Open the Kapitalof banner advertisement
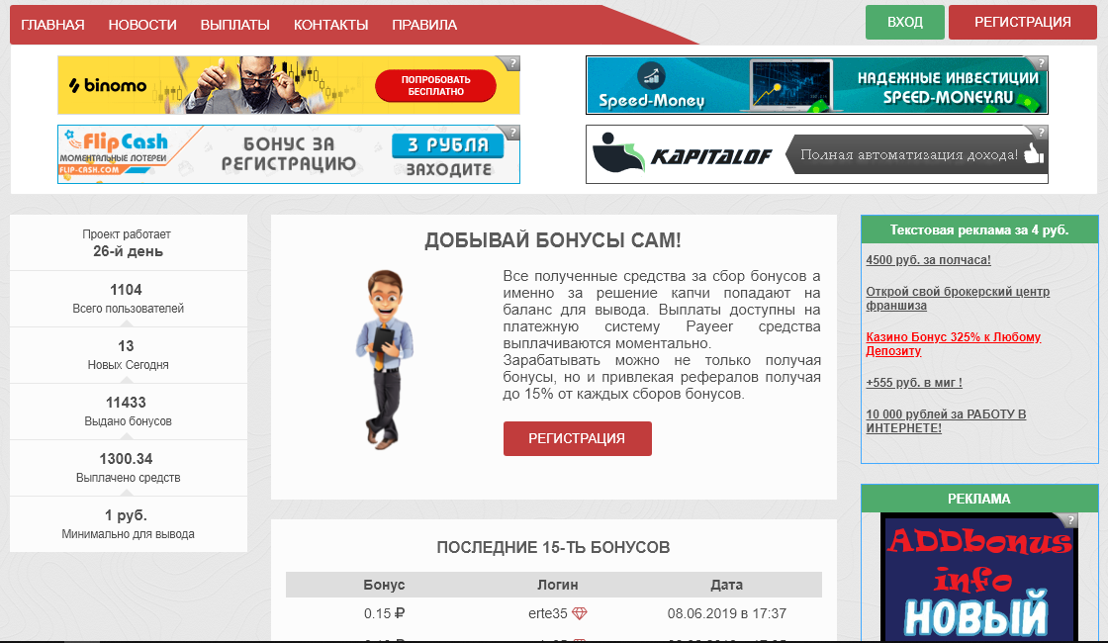The image size is (1108, 643). pyautogui.click(x=817, y=154)
